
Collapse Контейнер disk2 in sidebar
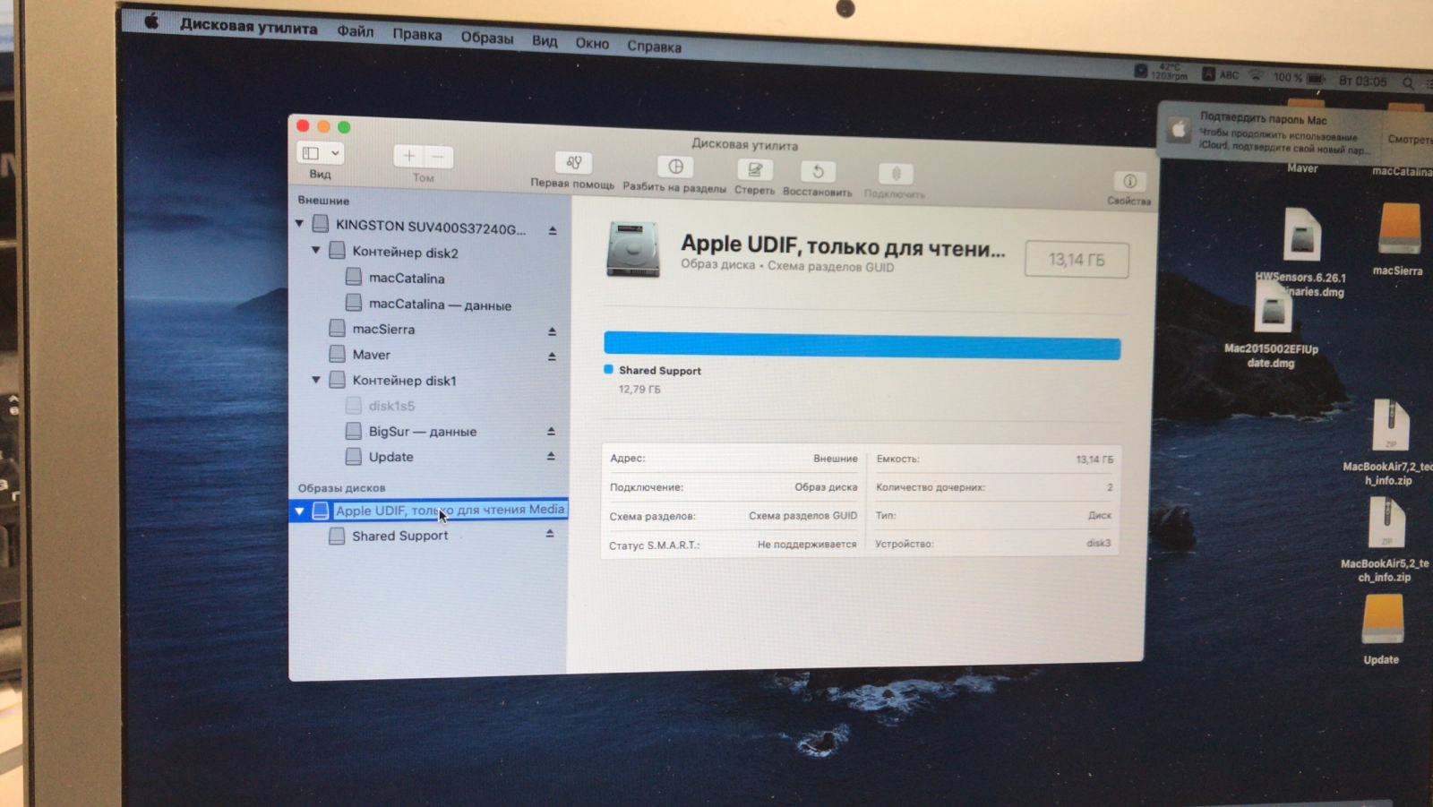pyautogui.click(x=316, y=251)
